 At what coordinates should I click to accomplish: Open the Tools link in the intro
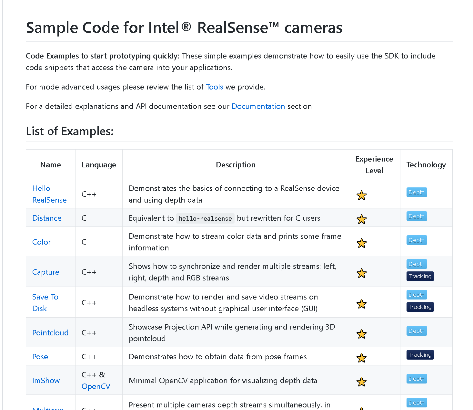coord(215,87)
